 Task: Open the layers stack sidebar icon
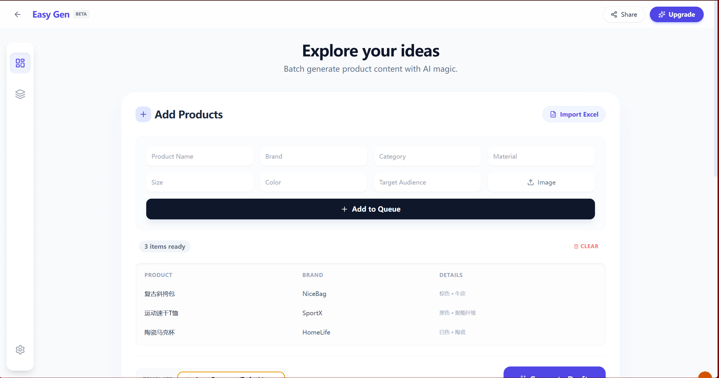[20, 94]
